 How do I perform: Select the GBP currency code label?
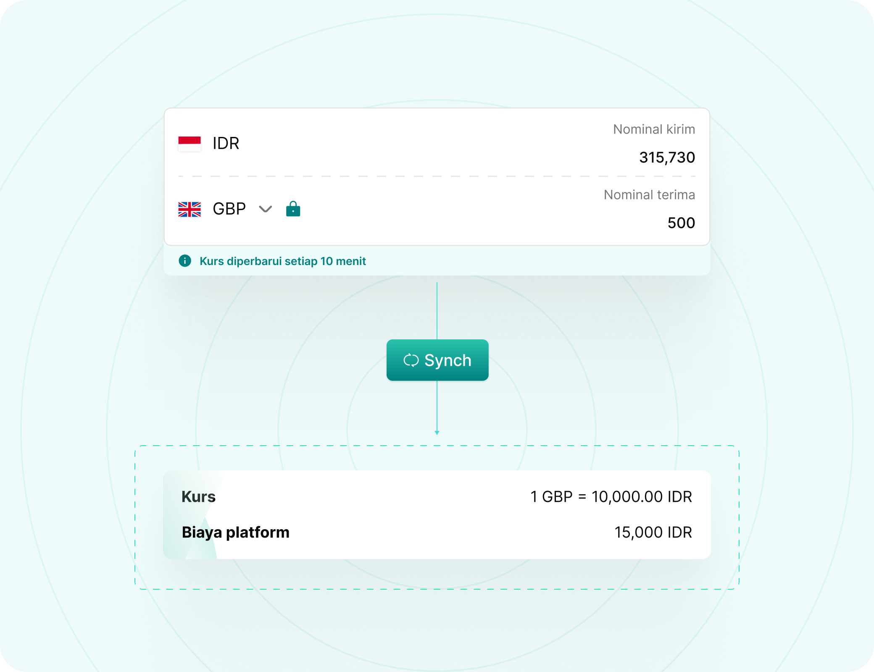tap(229, 209)
